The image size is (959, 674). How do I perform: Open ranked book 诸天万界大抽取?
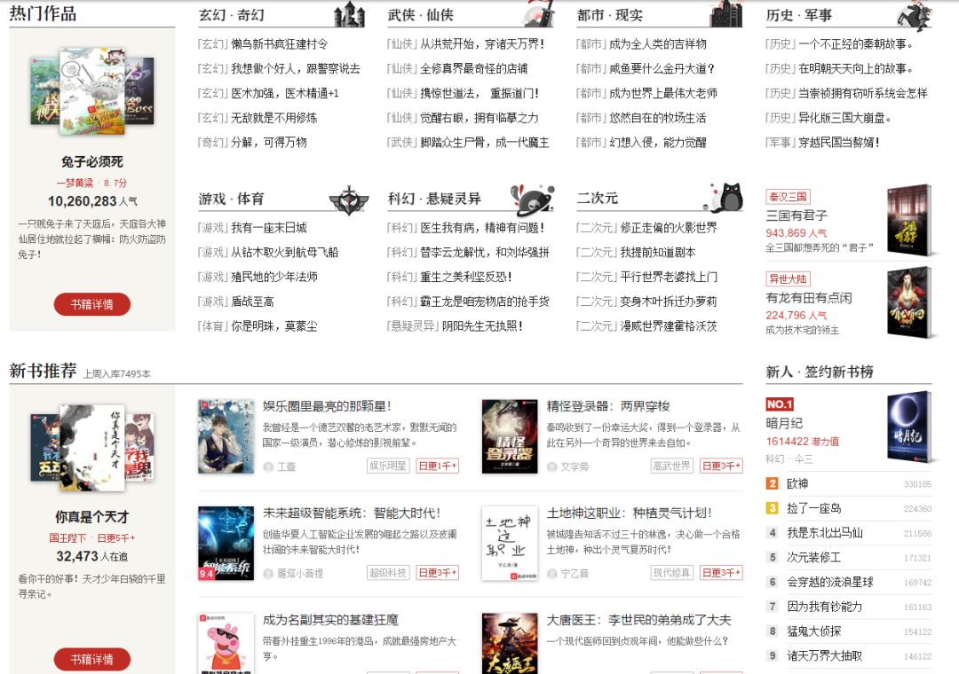(x=824, y=655)
